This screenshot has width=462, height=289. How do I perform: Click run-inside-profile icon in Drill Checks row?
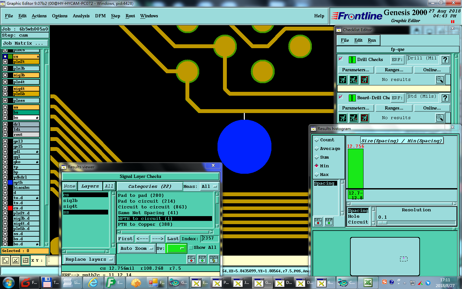365,80
